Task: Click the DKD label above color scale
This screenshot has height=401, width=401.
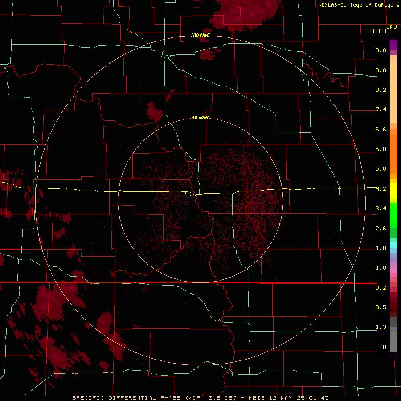Action: click(x=392, y=27)
